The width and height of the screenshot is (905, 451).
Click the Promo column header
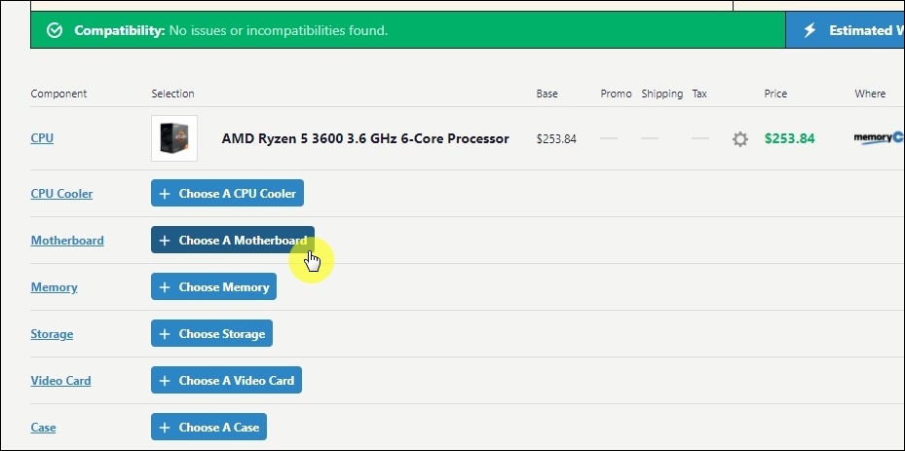(616, 94)
